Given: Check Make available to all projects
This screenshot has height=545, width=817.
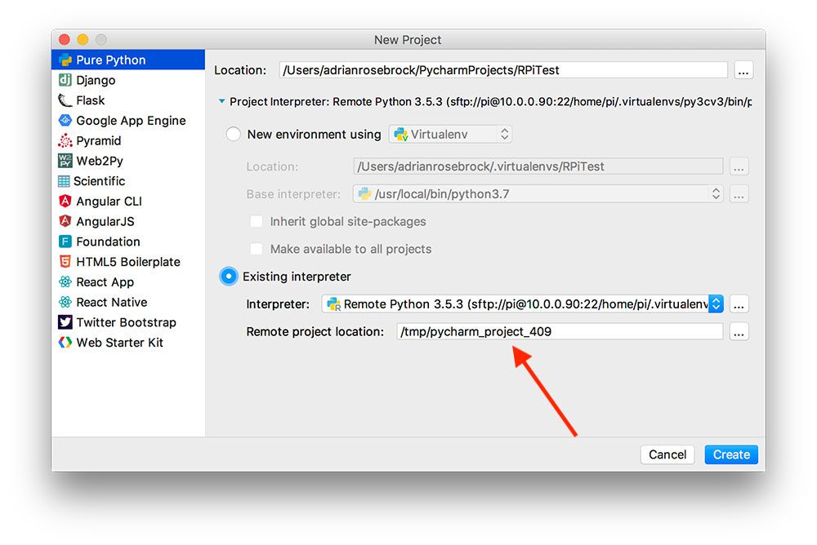Looking at the screenshot, I should coord(257,249).
